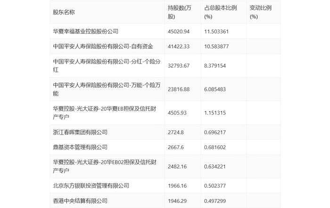330x208 pixels.
Task: Click the 股东名称 column header
Action: (64, 12)
